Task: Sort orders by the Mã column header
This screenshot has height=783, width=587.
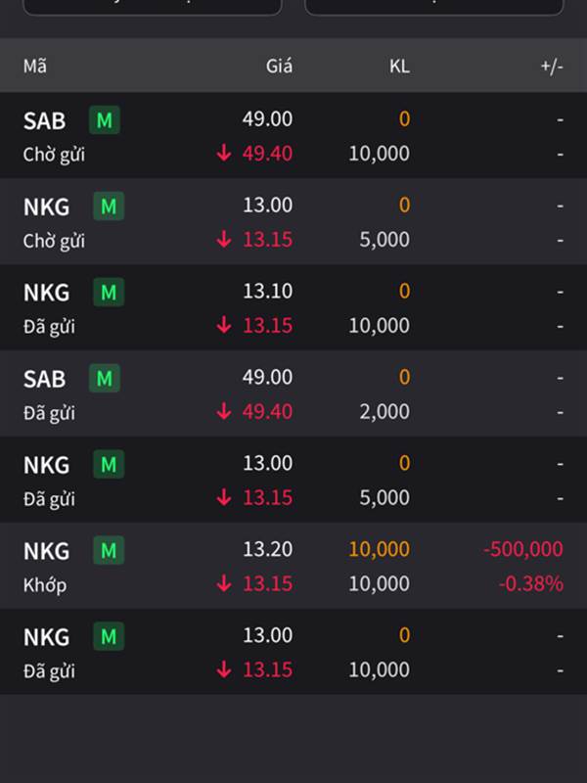Action: [x=35, y=66]
